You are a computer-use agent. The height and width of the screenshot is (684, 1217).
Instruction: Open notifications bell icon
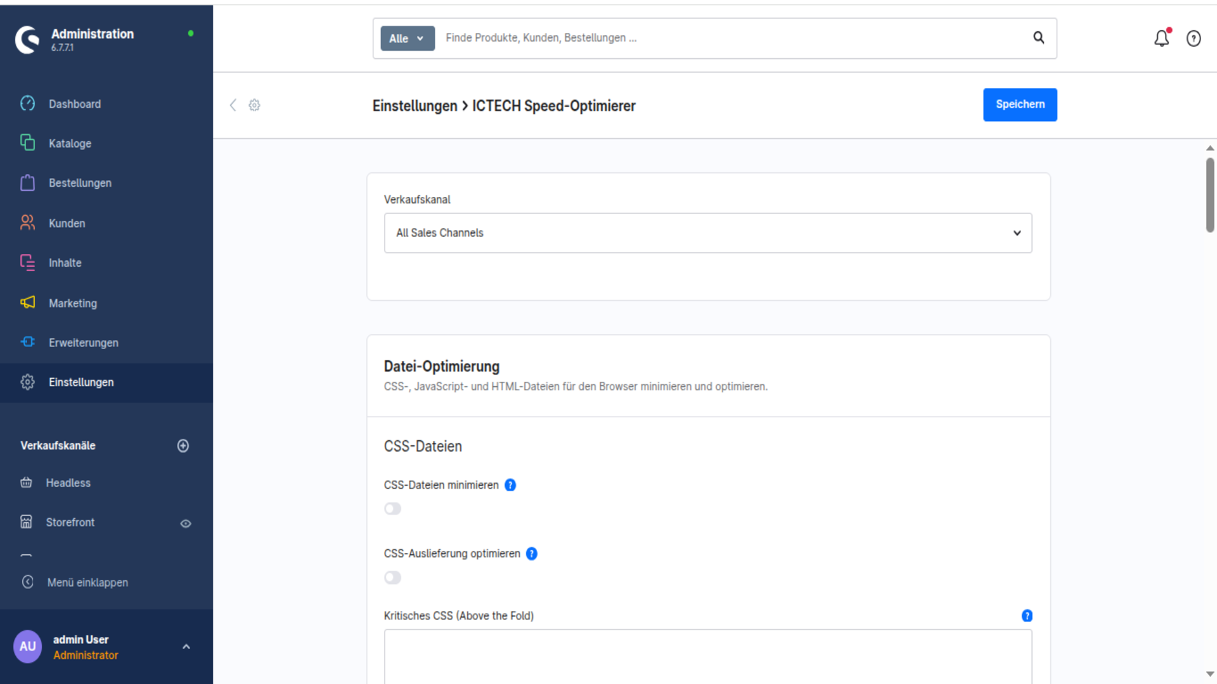(x=1162, y=38)
